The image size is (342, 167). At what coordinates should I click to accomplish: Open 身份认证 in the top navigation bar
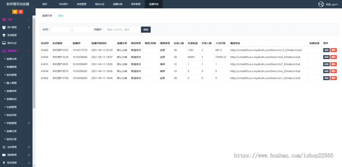100,4
